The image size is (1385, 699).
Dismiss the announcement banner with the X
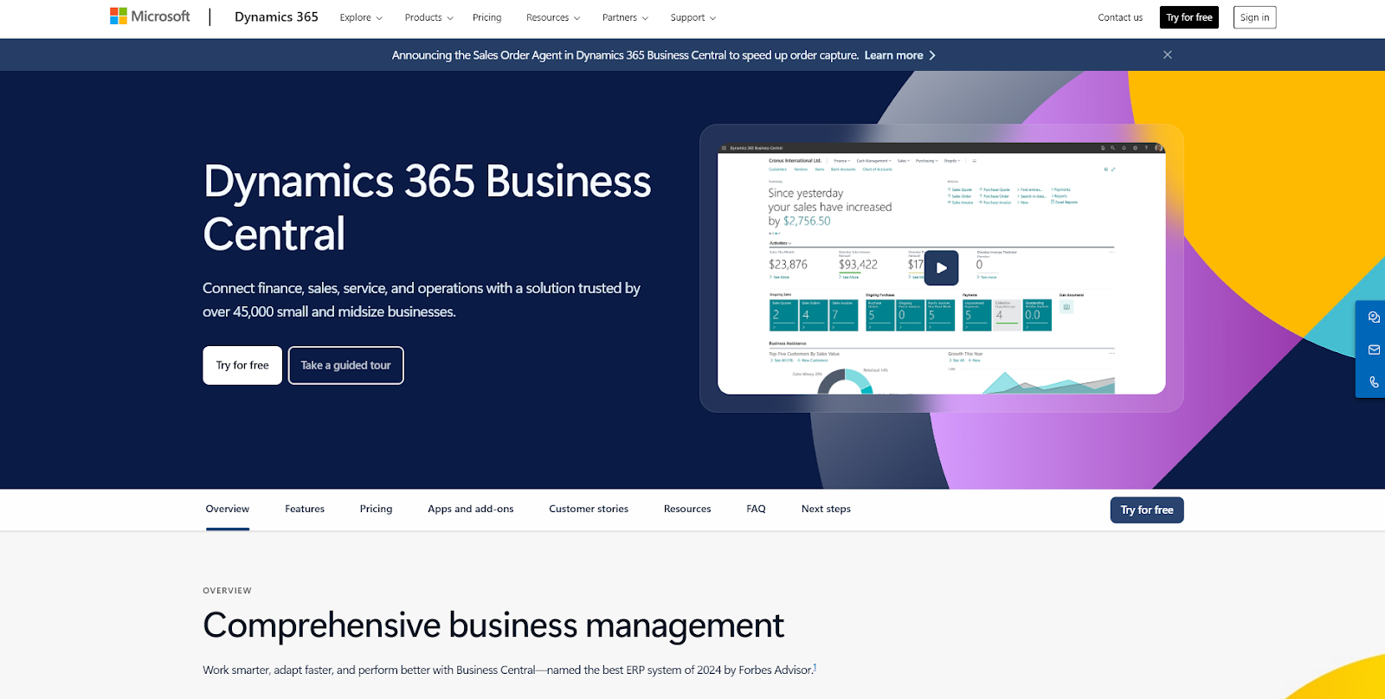click(x=1168, y=55)
